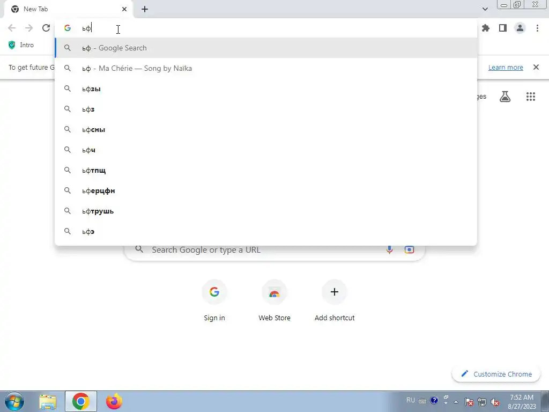Show hidden tray icons arrow
This screenshot has height=412, width=549.
point(456,402)
